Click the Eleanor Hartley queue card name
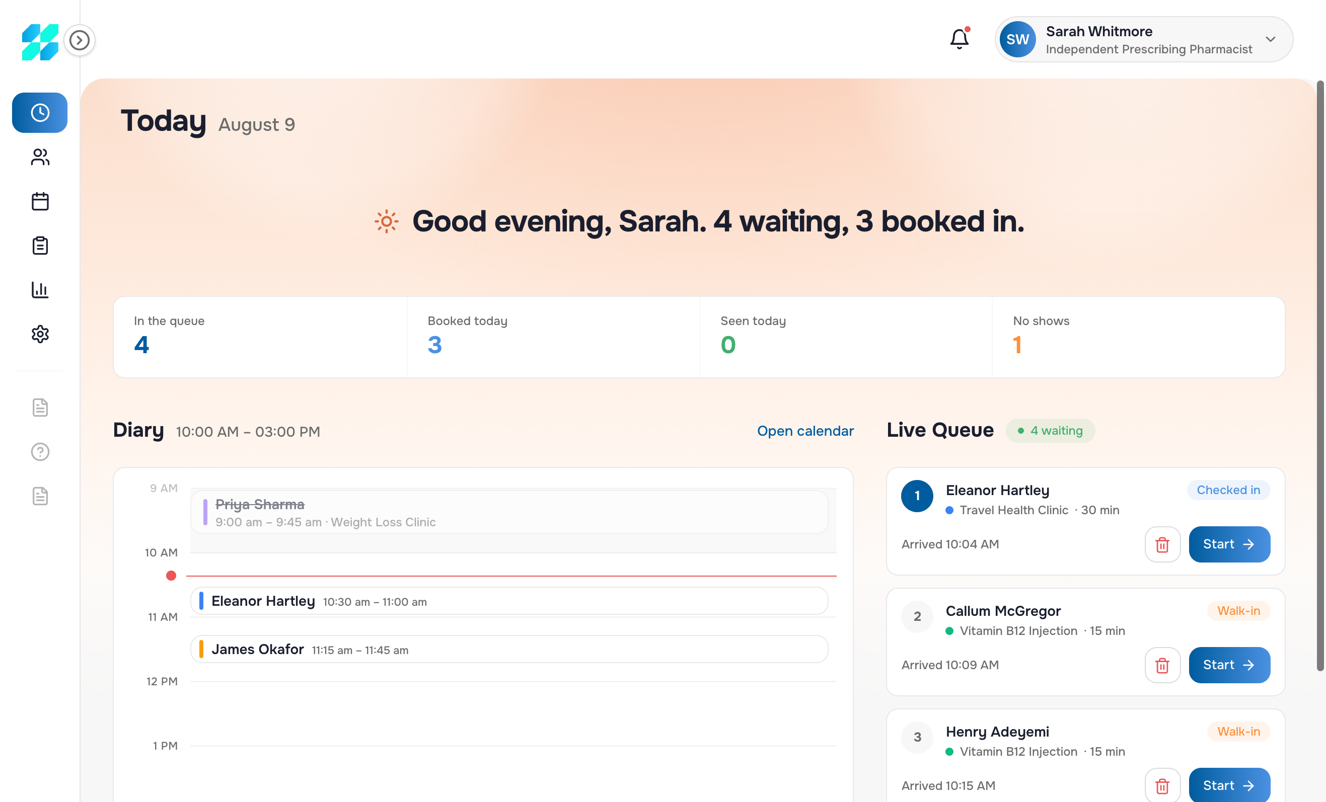The image size is (1326, 802). [x=997, y=490]
